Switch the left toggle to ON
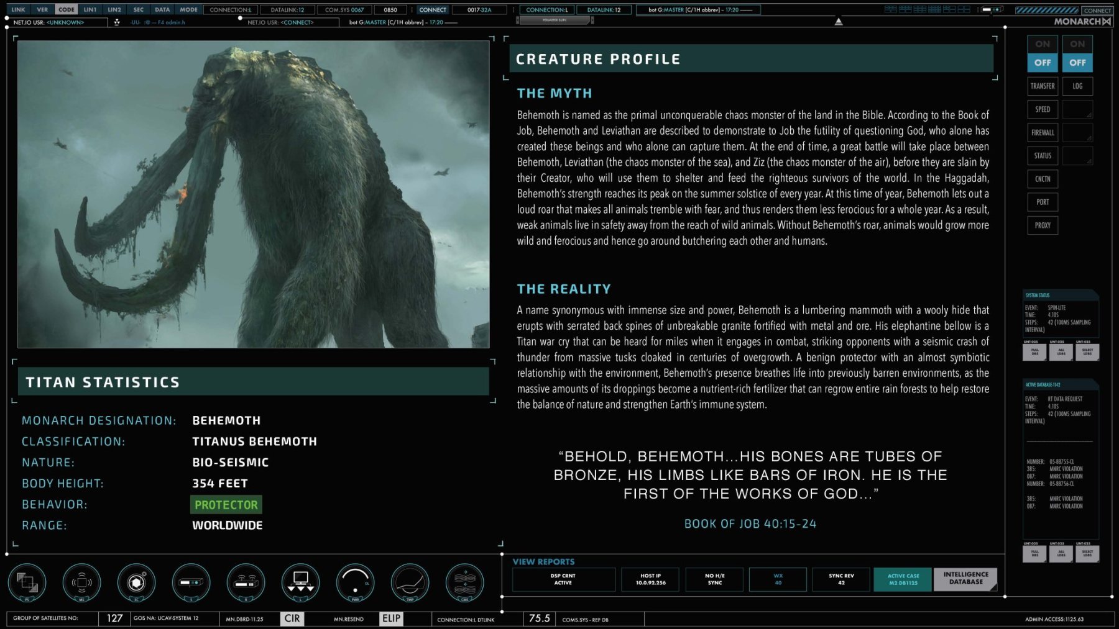 tap(1043, 44)
